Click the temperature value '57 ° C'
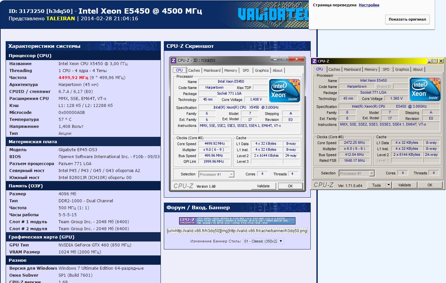The height and width of the screenshot is (283, 446). click(65, 120)
